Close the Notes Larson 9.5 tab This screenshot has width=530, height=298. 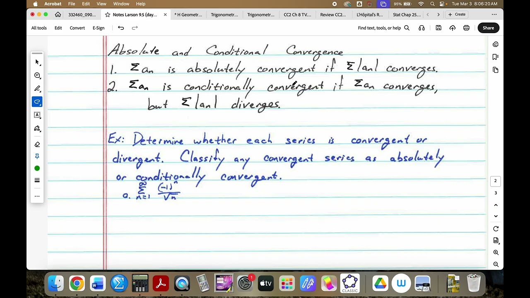click(x=165, y=14)
